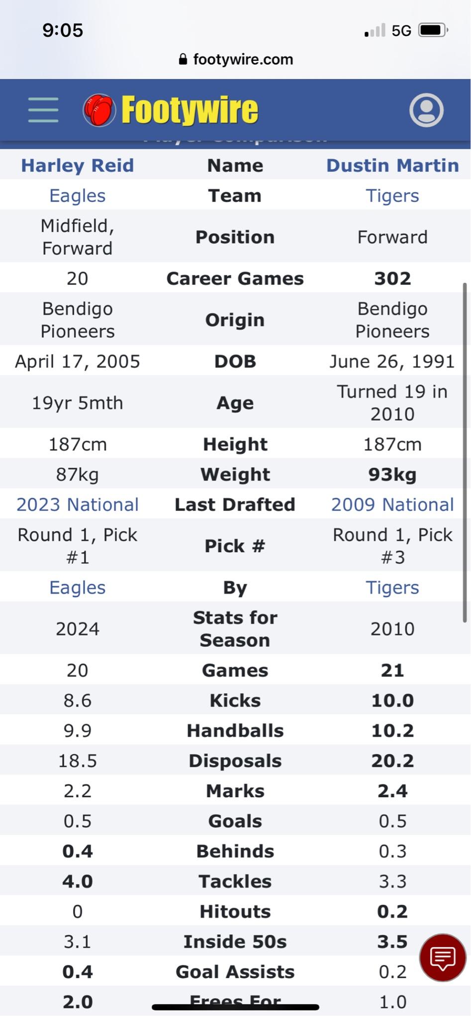Click the Footywire yellow wordmark
This screenshot has width=471, height=1020.
pyautogui.click(x=190, y=110)
